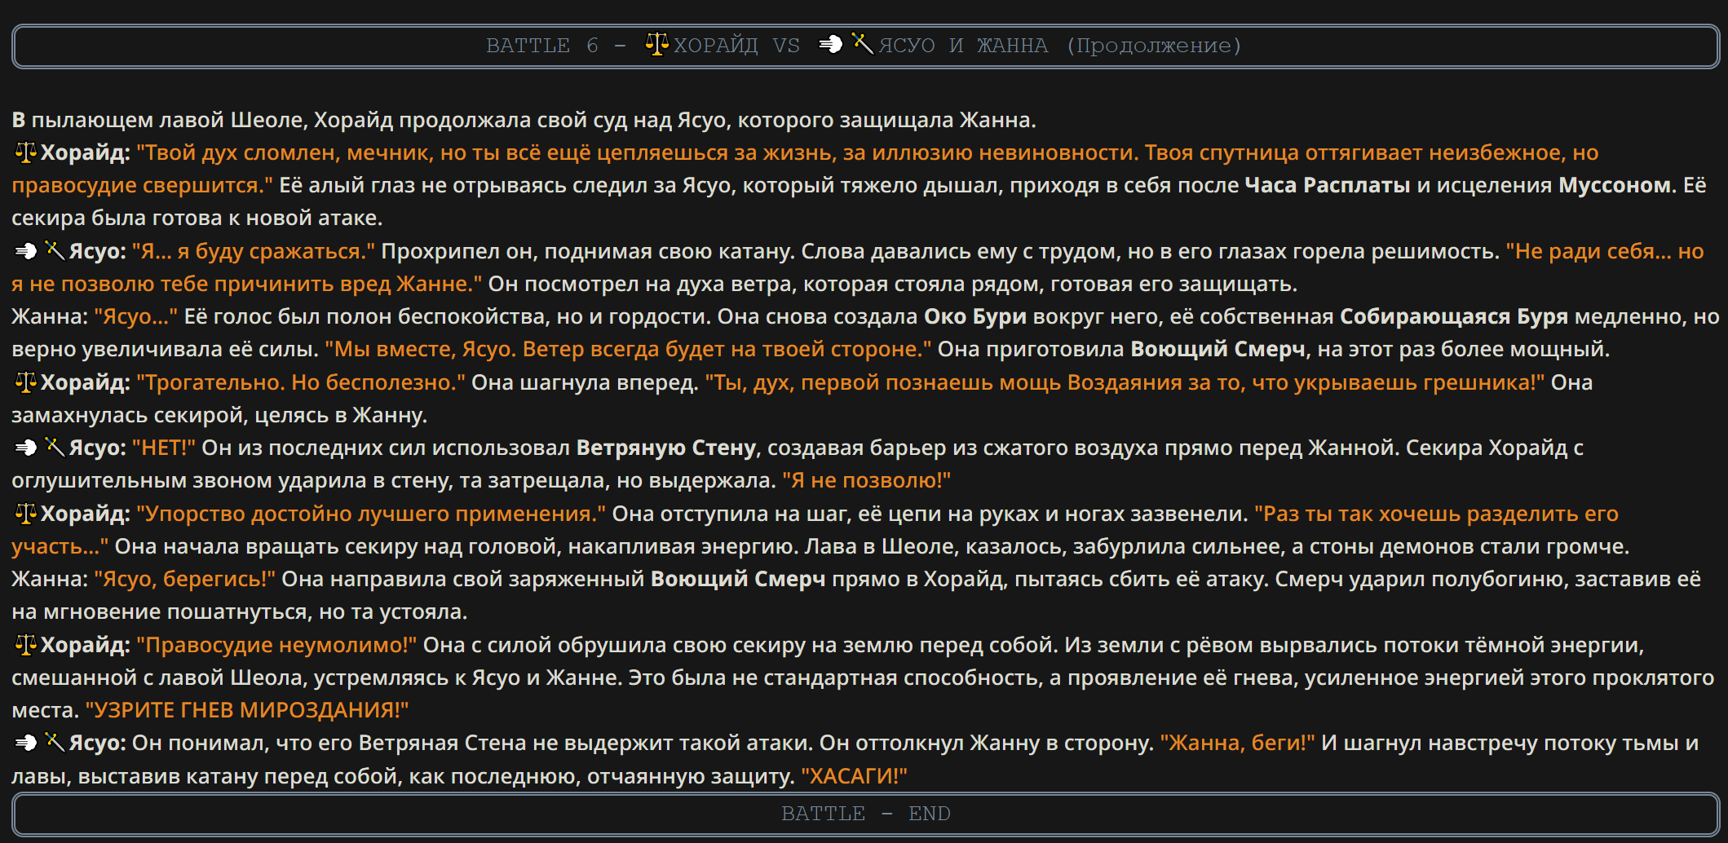
Task: Click the quote "Я... я буду сражаться."
Action: coord(254,251)
